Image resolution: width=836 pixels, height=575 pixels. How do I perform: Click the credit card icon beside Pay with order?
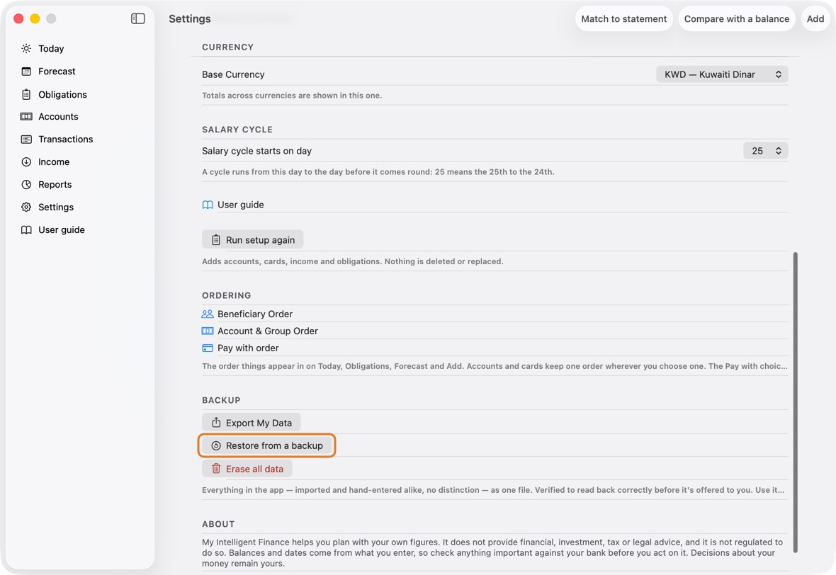click(x=208, y=348)
